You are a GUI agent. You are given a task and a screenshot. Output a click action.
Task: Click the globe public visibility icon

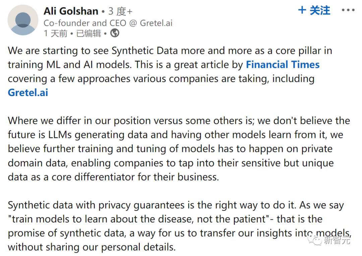pyautogui.click(x=115, y=33)
